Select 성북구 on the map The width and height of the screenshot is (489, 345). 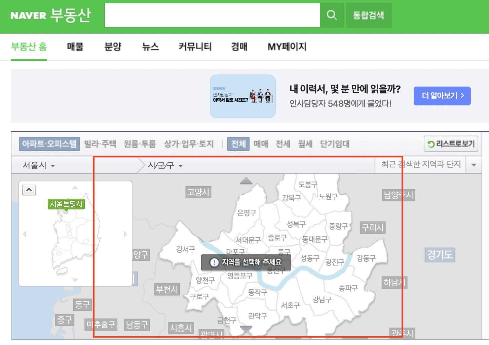tap(296, 224)
